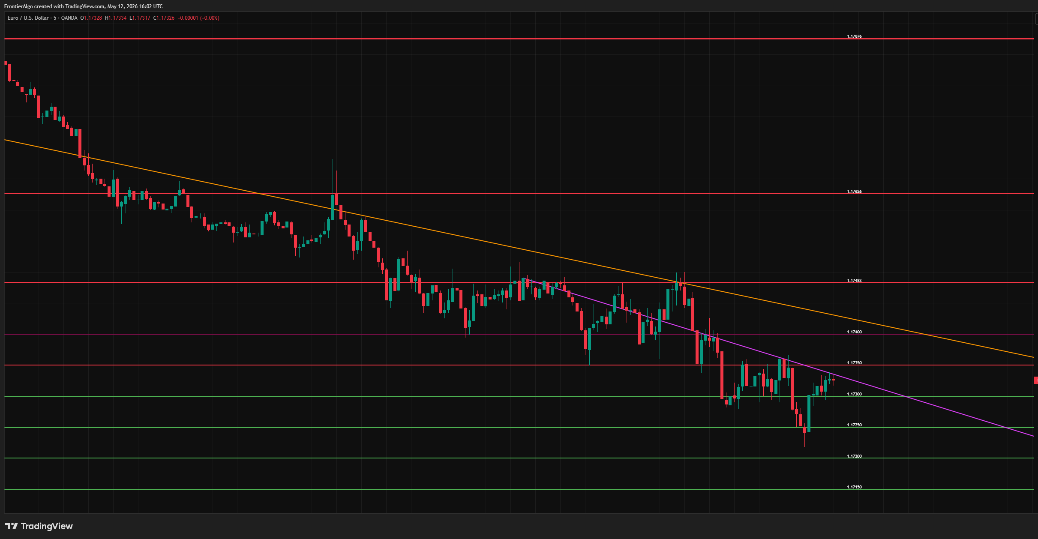Select the 1.17150 price label
This screenshot has height=539, width=1038.
click(x=854, y=487)
